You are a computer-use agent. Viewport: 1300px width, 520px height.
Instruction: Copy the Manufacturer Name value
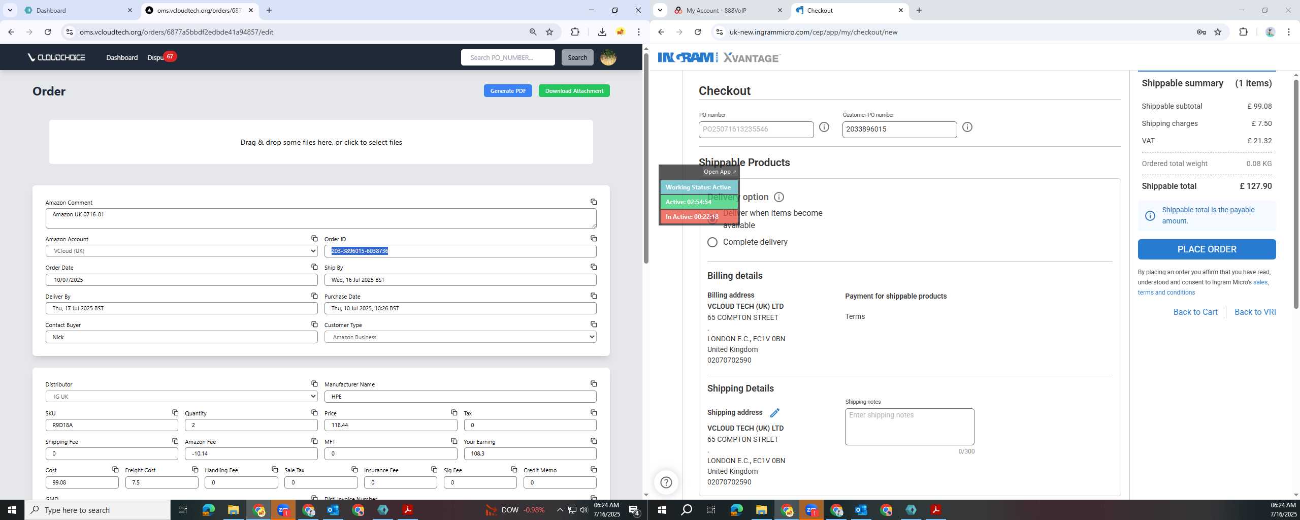pos(593,383)
